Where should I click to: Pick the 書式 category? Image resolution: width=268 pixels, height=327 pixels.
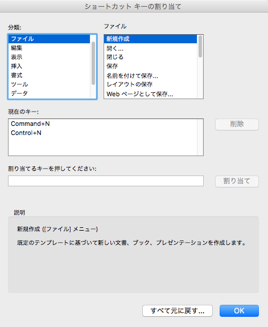point(49,75)
